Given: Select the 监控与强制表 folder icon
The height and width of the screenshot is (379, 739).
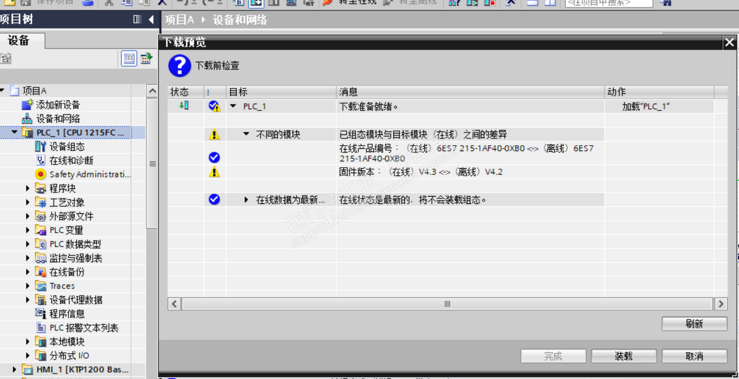Looking at the screenshot, I should click(x=41, y=258).
